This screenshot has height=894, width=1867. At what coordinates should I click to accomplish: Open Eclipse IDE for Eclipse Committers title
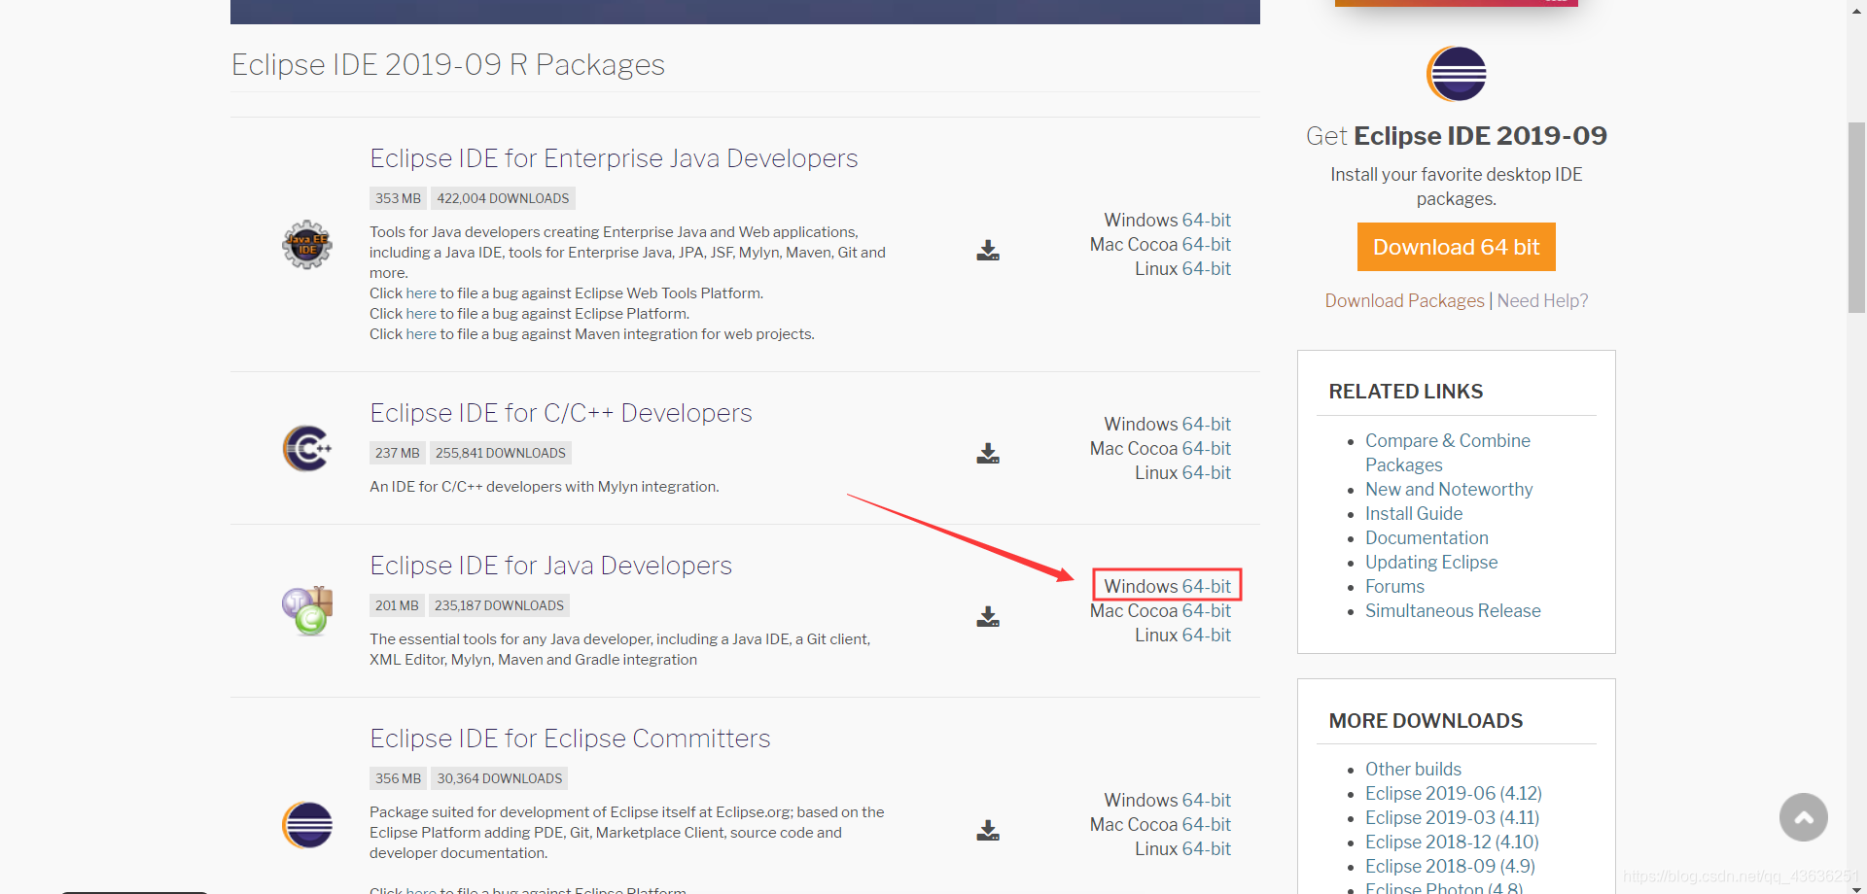point(570,739)
